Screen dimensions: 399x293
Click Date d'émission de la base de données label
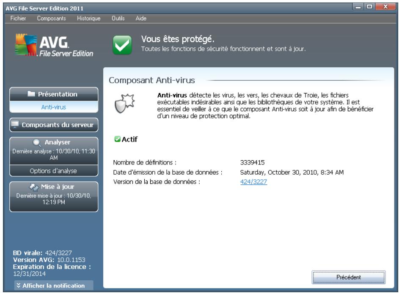pos(168,173)
